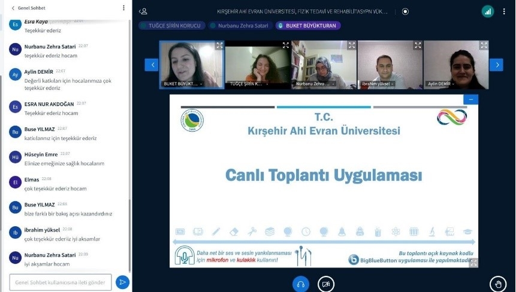The height and width of the screenshot is (292, 516).
Task: Click the Genel Sohbet title
Action: 32,8
